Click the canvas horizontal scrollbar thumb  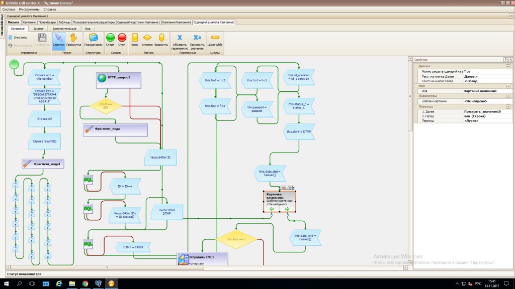pos(108,268)
